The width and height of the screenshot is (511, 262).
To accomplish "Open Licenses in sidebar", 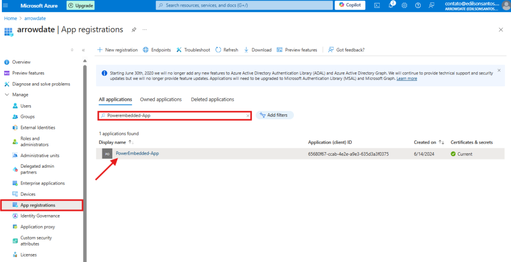I will pos(28,255).
